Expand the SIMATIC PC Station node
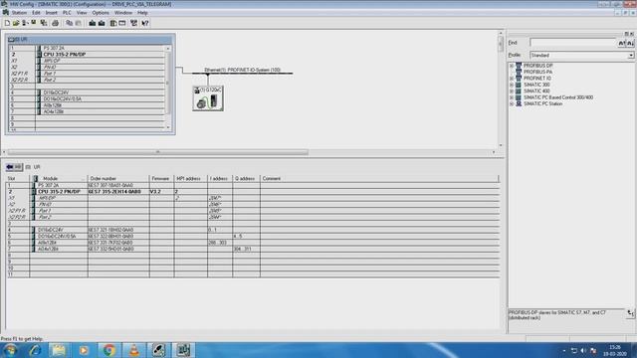The height and width of the screenshot is (358, 637). (x=512, y=104)
